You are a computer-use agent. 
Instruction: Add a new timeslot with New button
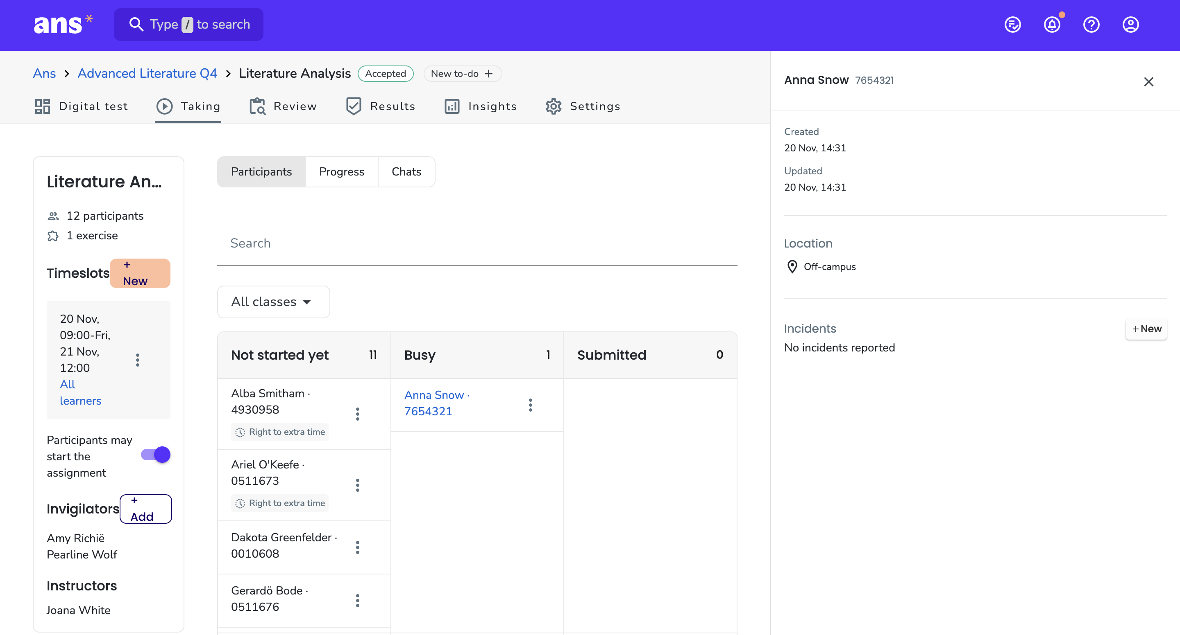[x=140, y=273]
